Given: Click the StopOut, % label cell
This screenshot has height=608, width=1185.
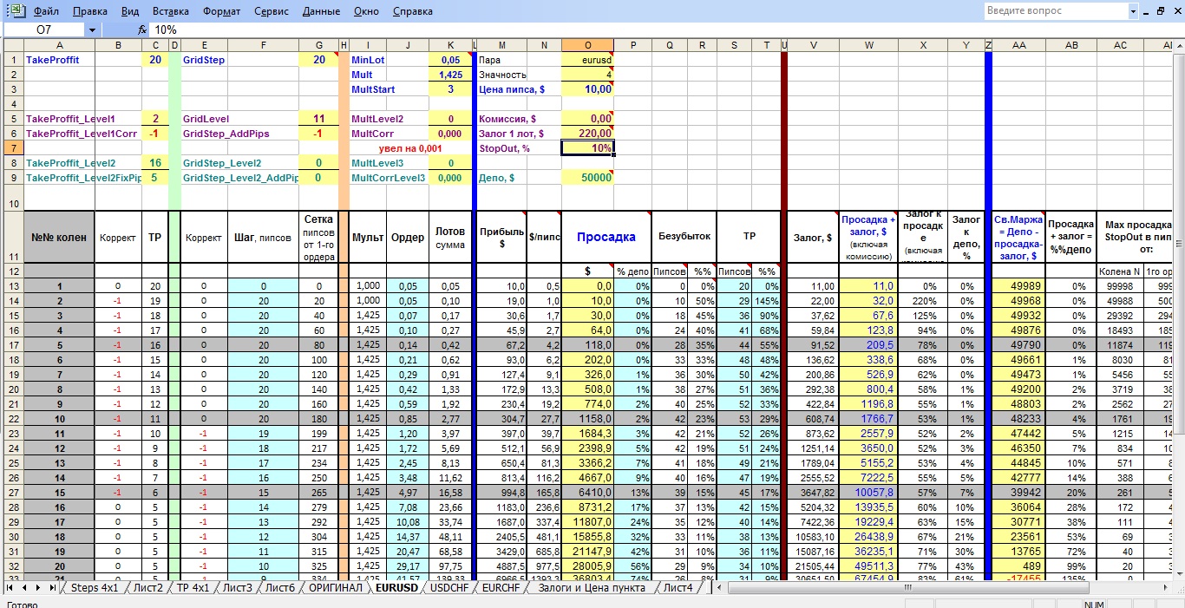Looking at the screenshot, I should (502, 147).
